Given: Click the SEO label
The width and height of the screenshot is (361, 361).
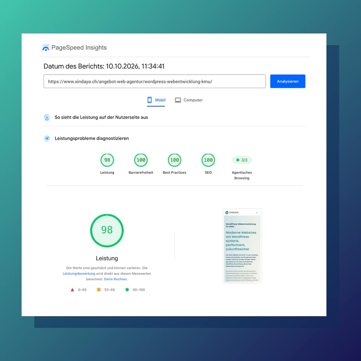Looking at the screenshot, I should [x=208, y=173].
